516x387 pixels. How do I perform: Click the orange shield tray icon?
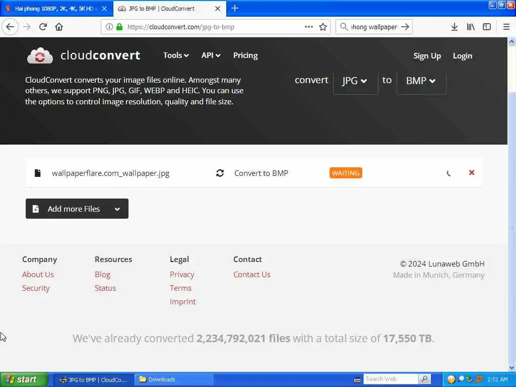(x=451, y=379)
